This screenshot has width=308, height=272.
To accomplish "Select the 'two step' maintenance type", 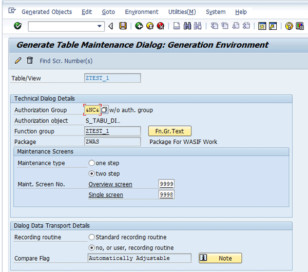I will point(92,173).
